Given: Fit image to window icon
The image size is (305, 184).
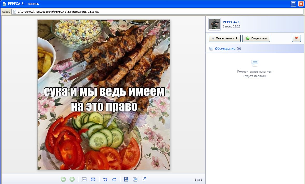Looking at the screenshot, I should pos(93,179).
